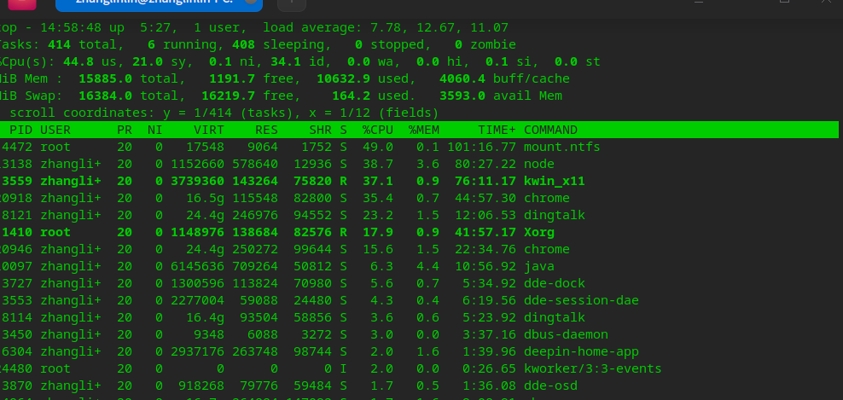
Task: Click the root user of Xorg row
Action: coord(55,232)
